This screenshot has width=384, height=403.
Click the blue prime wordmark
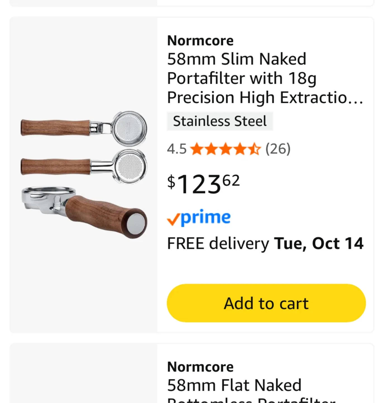coord(206,217)
